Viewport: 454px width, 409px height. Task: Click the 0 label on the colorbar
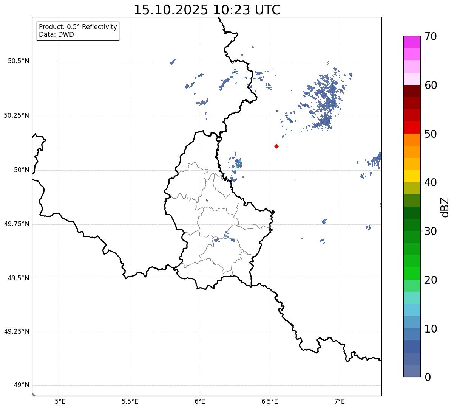tap(427, 377)
